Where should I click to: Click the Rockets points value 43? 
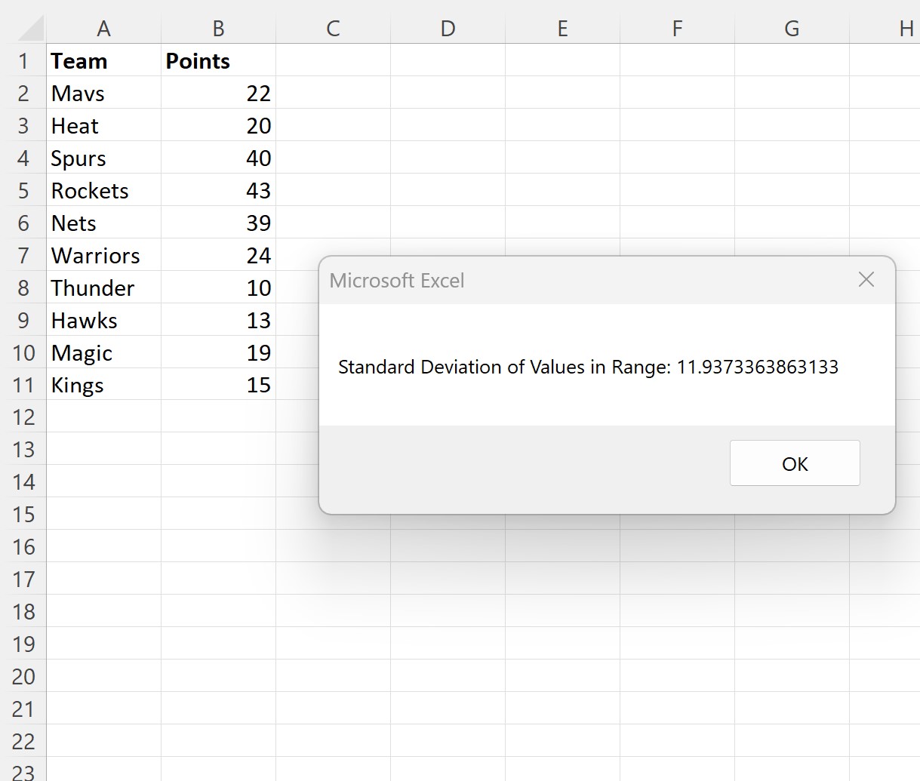tap(219, 190)
